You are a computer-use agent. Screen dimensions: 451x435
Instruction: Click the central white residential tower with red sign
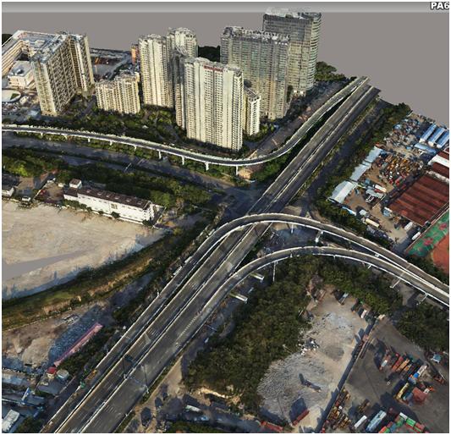click(x=214, y=103)
